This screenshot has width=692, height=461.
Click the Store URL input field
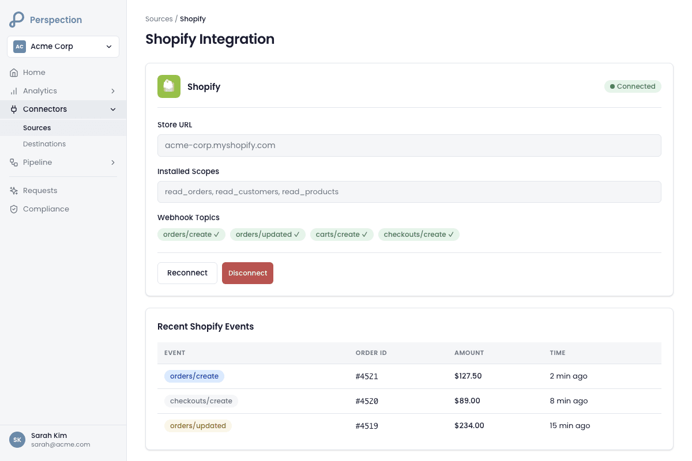point(409,146)
